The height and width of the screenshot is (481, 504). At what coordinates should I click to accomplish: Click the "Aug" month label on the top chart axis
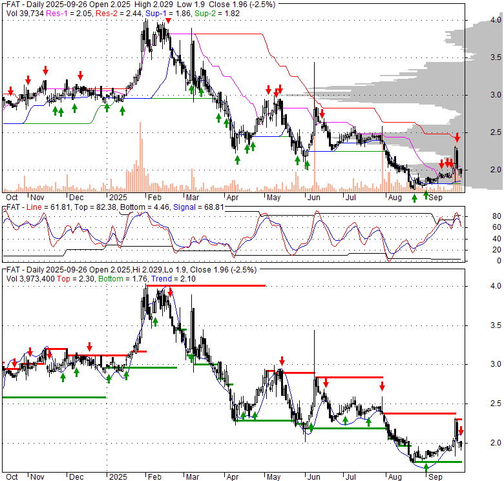click(395, 198)
